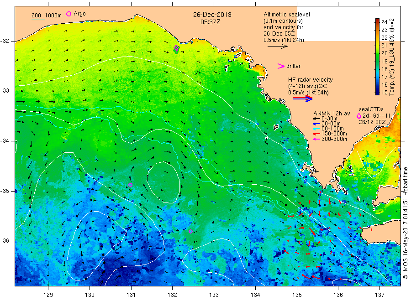Click the '150-300m' depth label
The image size is (411, 301).
coord(334,134)
